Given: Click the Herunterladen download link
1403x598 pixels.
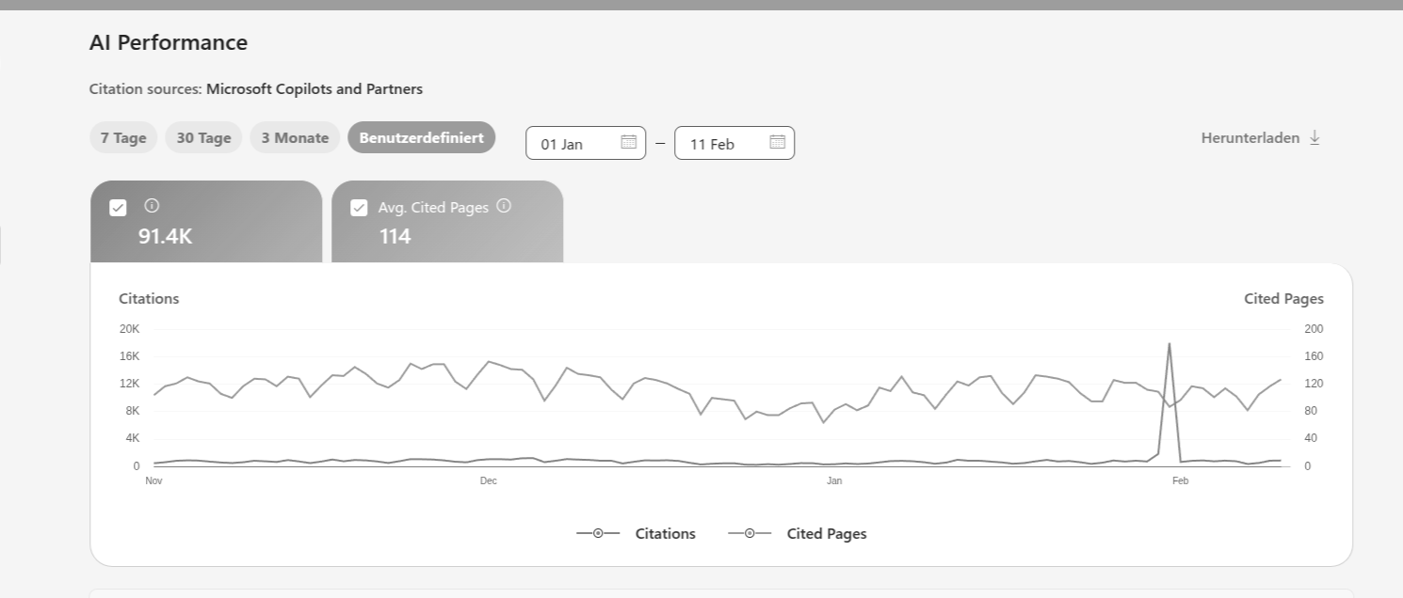Looking at the screenshot, I should [x=1261, y=138].
